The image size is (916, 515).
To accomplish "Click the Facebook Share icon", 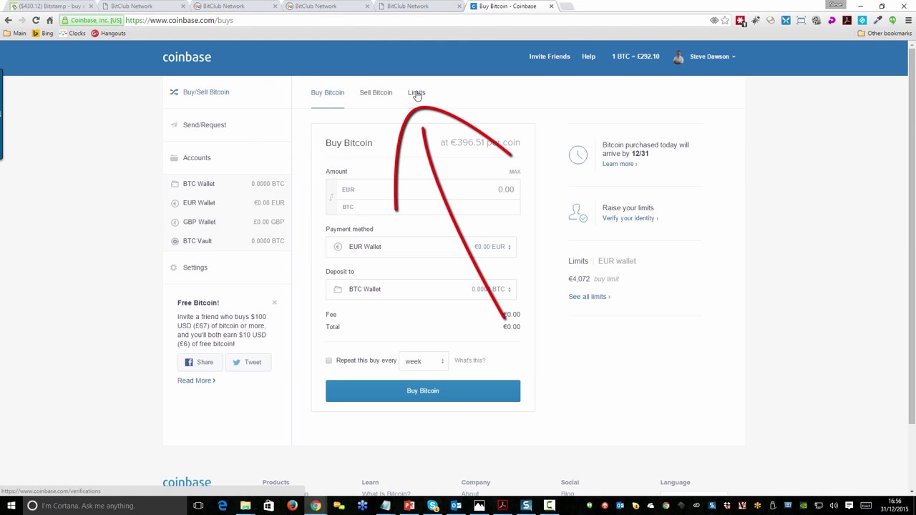I will coord(189,362).
